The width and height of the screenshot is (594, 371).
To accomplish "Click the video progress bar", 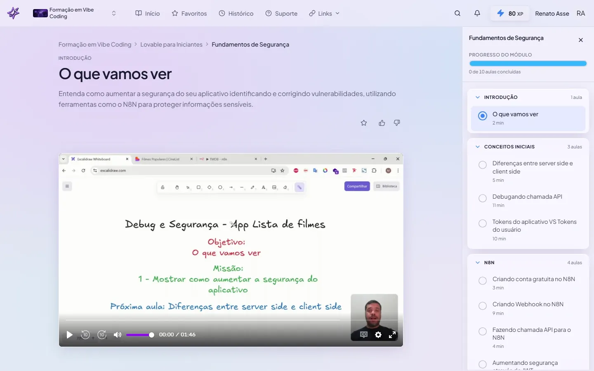I will [231, 320].
